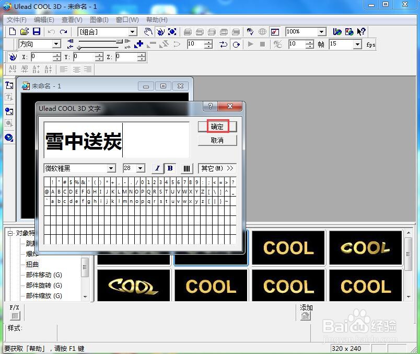This screenshot has height=354, width=420.
Task: Select the Rotate object tool
Action: (160, 32)
